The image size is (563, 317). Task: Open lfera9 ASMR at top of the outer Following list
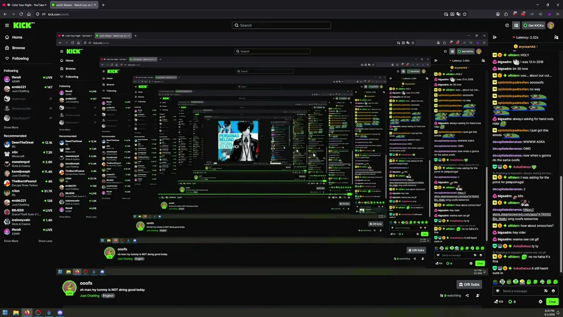pos(28,79)
